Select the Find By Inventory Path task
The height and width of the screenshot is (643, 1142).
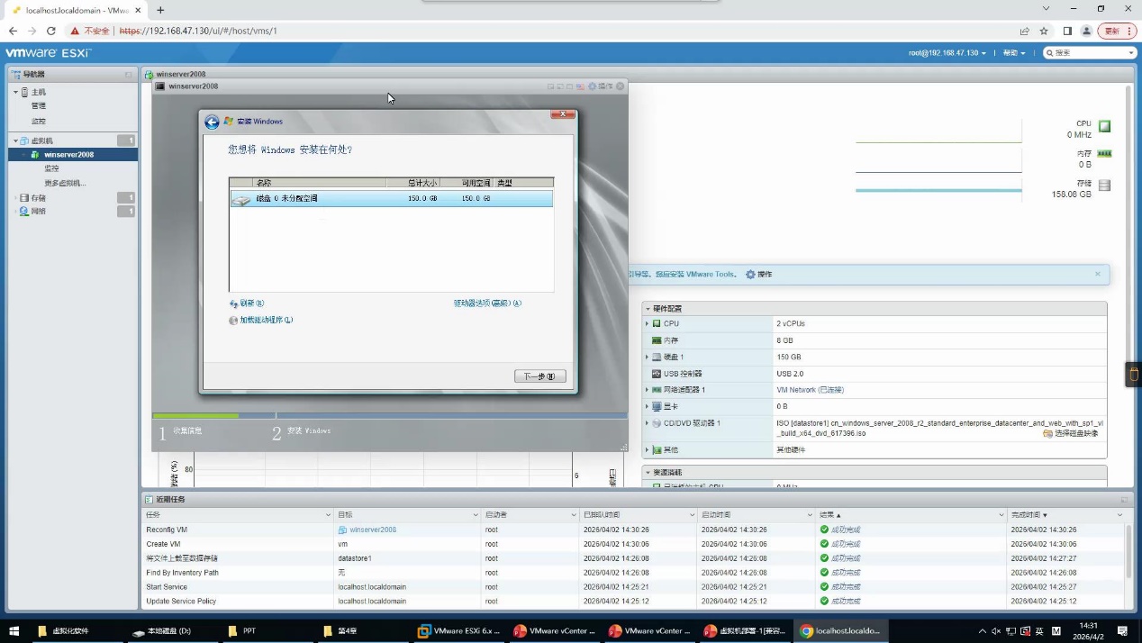coord(633,573)
